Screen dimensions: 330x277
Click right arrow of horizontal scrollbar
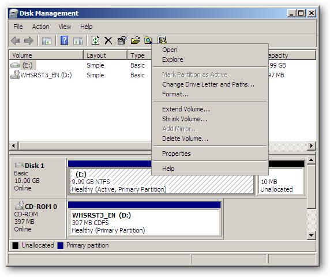pos(312,145)
